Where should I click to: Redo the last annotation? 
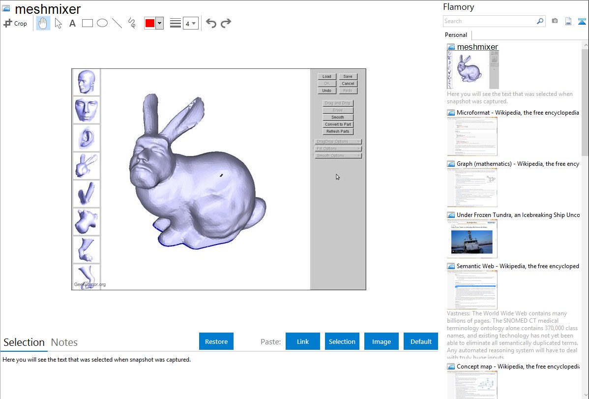click(226, 23)
